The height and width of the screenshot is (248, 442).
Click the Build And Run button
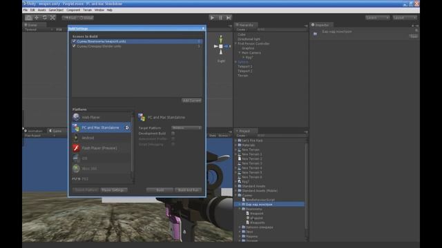pyautogui.click(x=188, y=190)
